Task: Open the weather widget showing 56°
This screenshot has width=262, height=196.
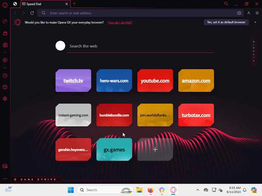Action: (x=9, y=189)
